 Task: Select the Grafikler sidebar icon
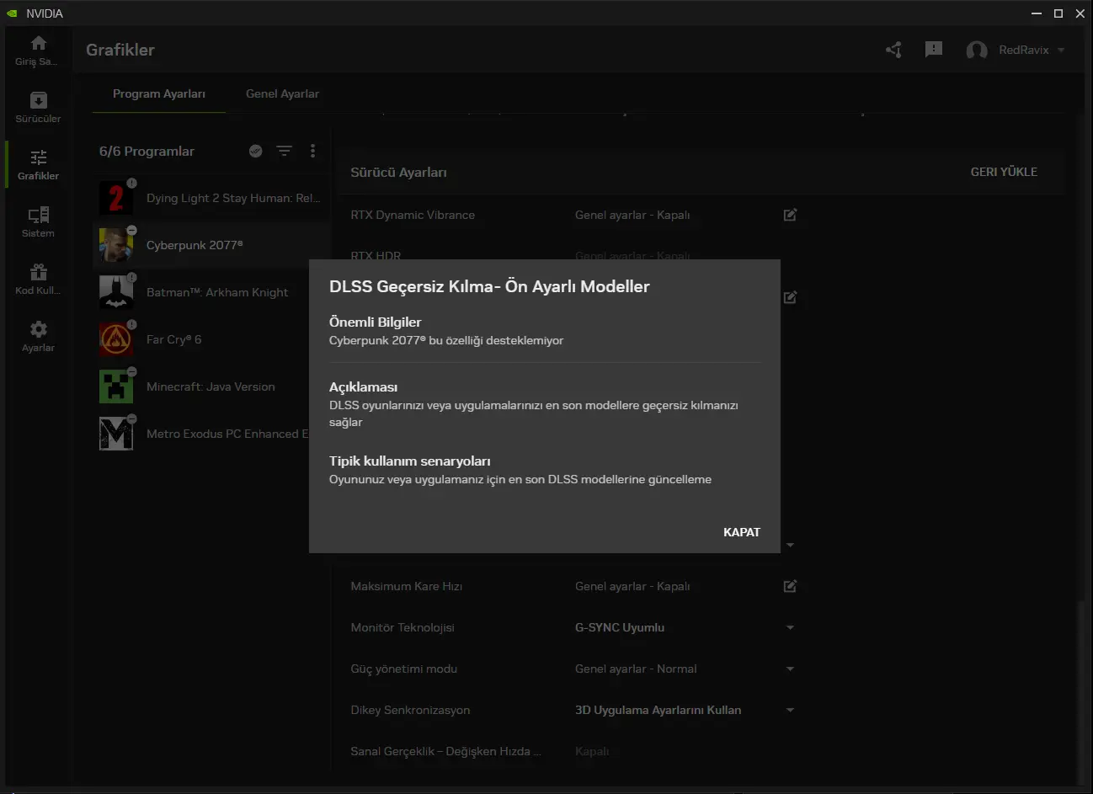38,157
